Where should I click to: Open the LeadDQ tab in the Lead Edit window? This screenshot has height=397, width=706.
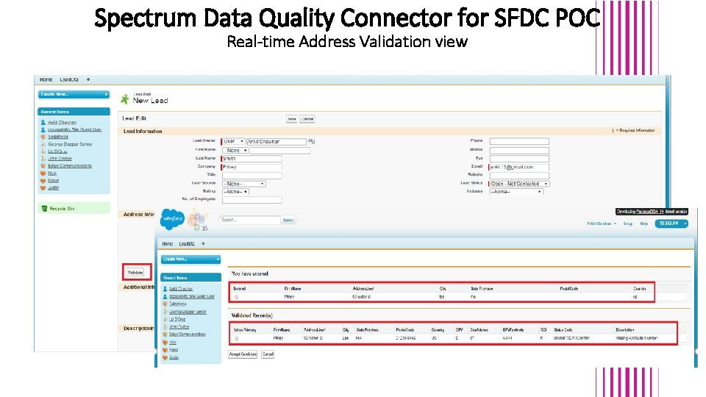[x=69, y=79]
